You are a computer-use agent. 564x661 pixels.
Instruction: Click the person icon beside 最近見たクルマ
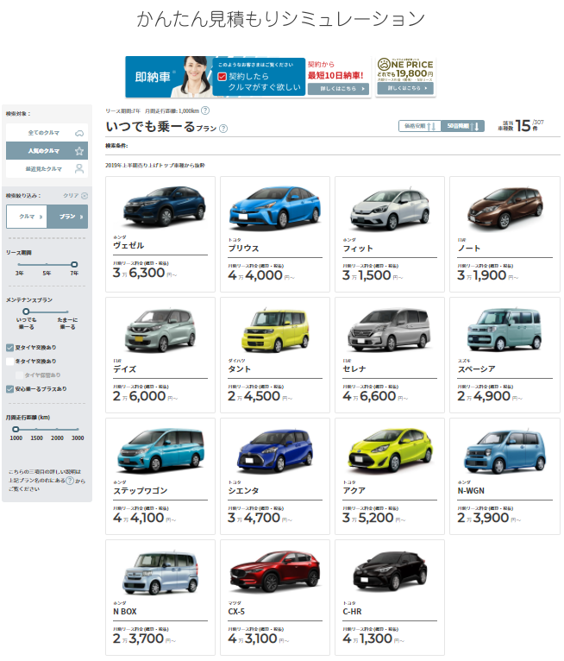click(x=79, y=168)
